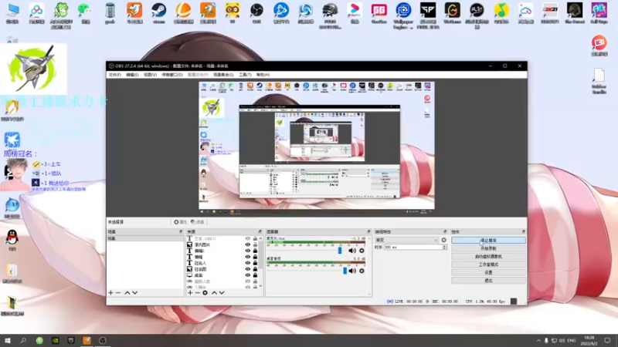
Task: Open Wallpaper Engine desktop shortcut
Action: (x=403, y=15)
